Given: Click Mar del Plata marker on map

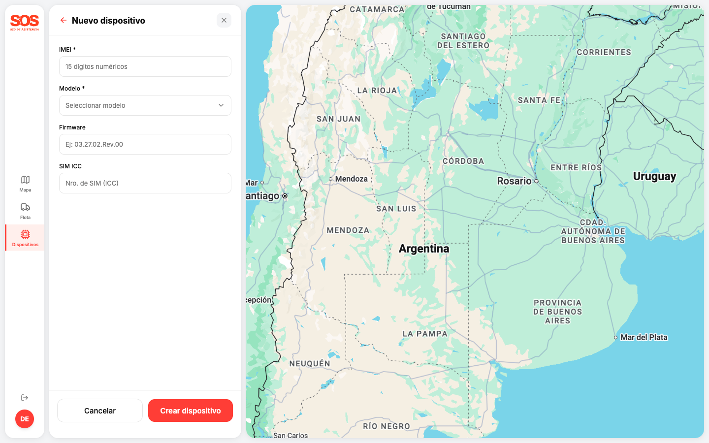Looking at the screenshot, I should tap(615, 338).
